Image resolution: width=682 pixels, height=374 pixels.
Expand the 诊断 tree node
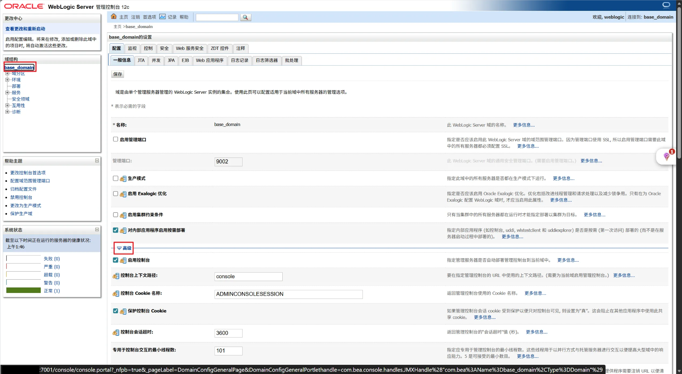tap(7, 112)
